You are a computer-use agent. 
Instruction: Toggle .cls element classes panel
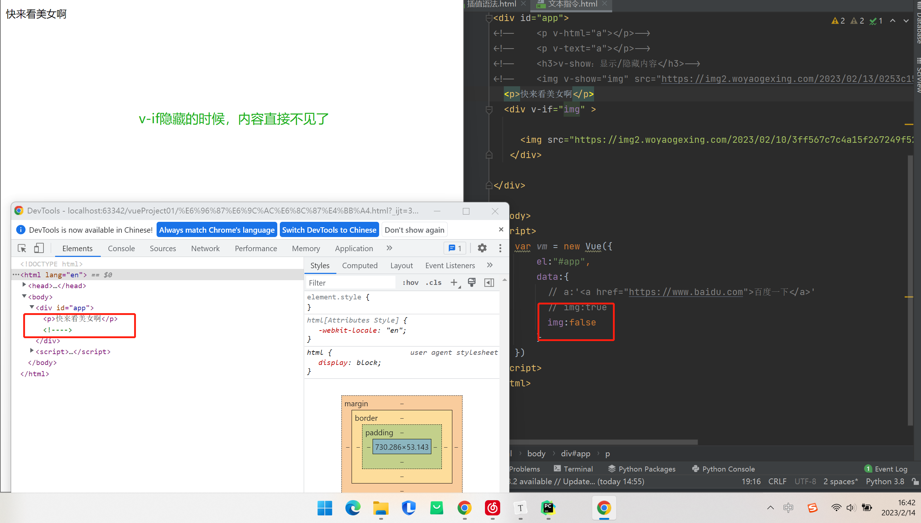tap(433, 283)
